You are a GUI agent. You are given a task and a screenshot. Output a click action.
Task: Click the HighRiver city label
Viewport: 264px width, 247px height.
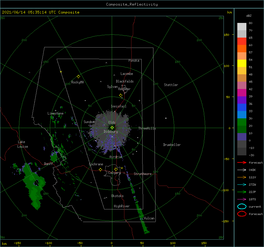coord(122,206)
